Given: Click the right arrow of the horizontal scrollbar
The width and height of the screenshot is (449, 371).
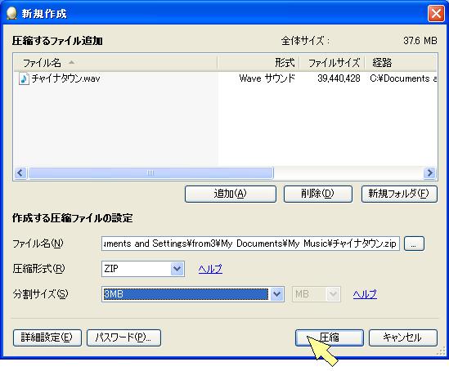Looking at the screenshot, I should pyautogui.click(x=429, y=172).
